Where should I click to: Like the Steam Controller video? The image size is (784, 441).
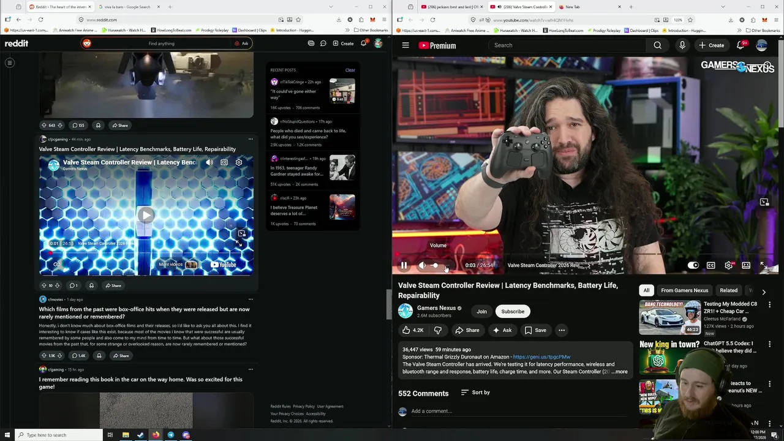click(413, 330)
